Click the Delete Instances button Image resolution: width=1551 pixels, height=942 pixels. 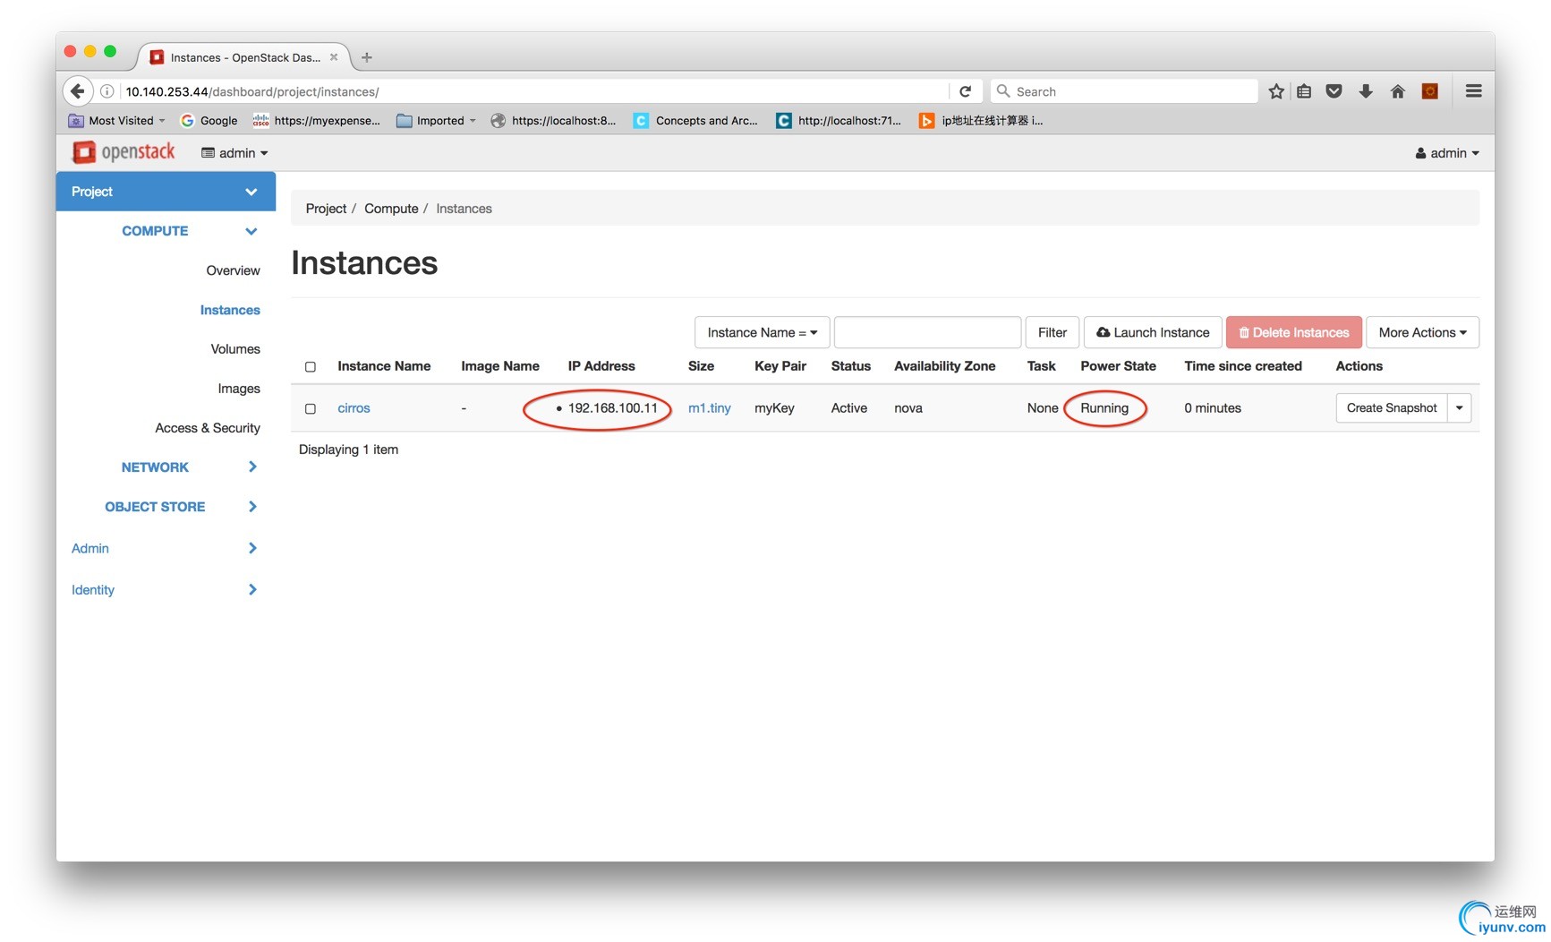[1294, 332]
